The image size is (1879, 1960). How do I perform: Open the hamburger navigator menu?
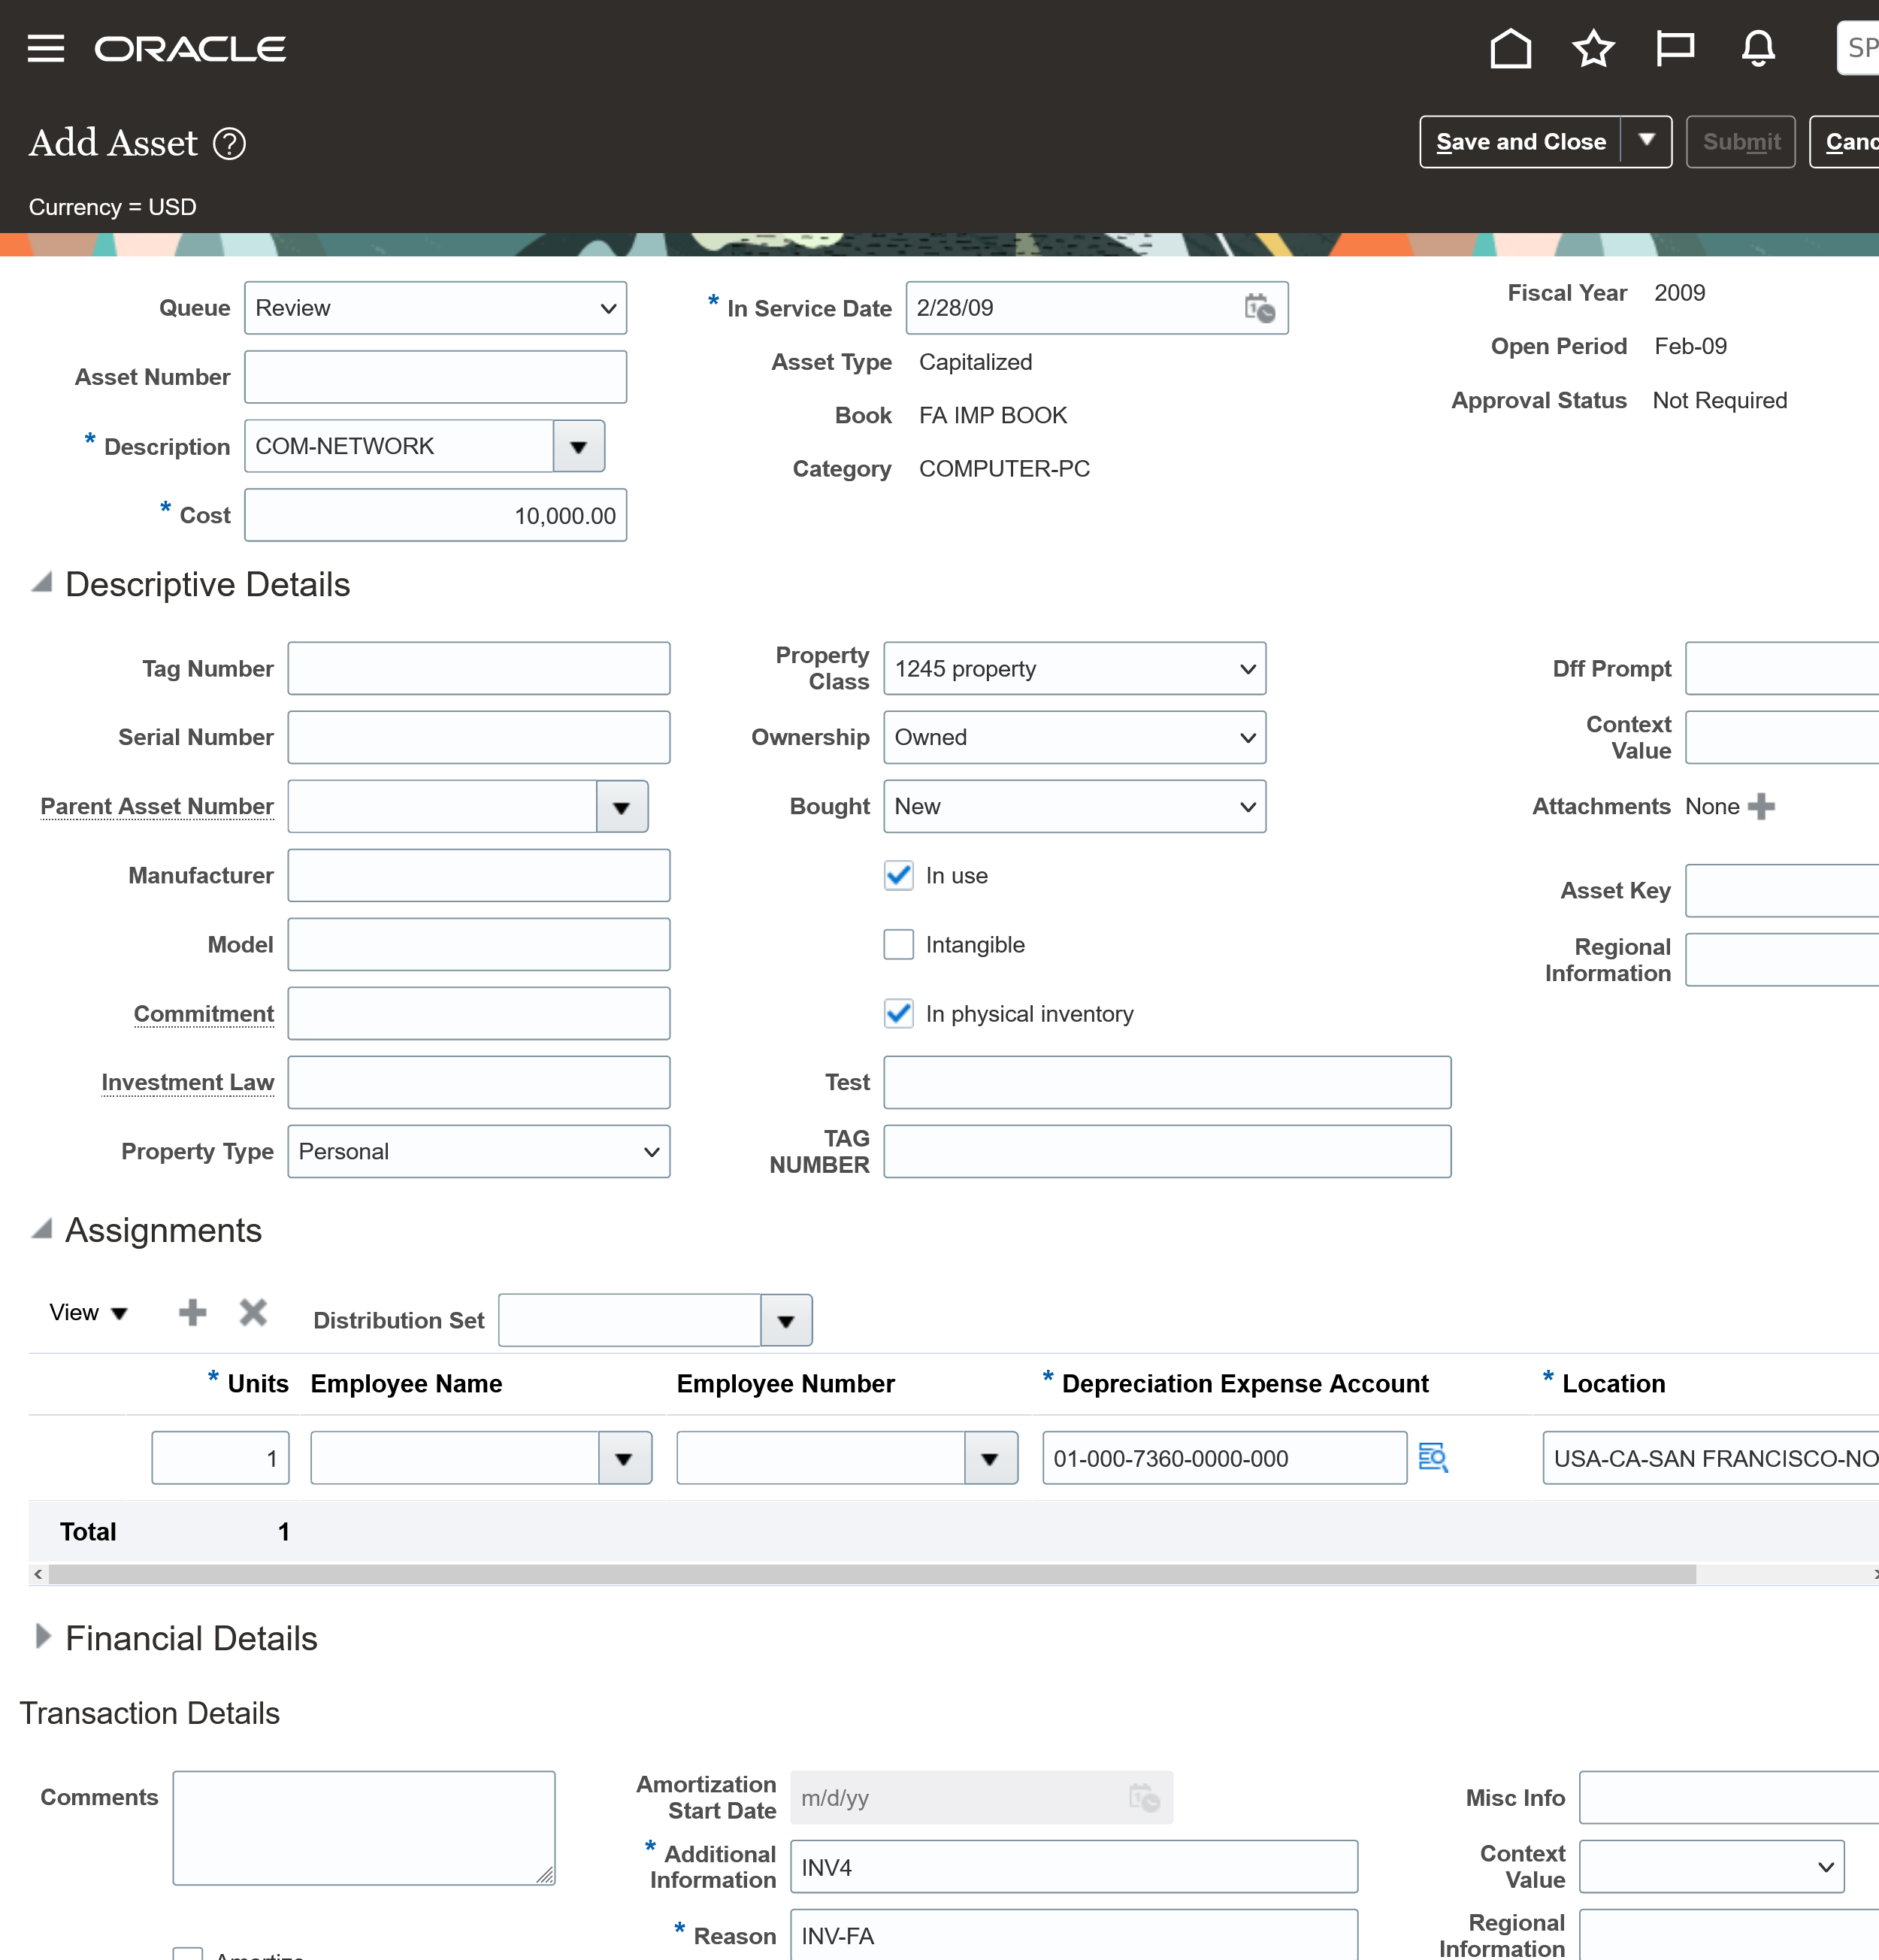[x=46, y=48]
